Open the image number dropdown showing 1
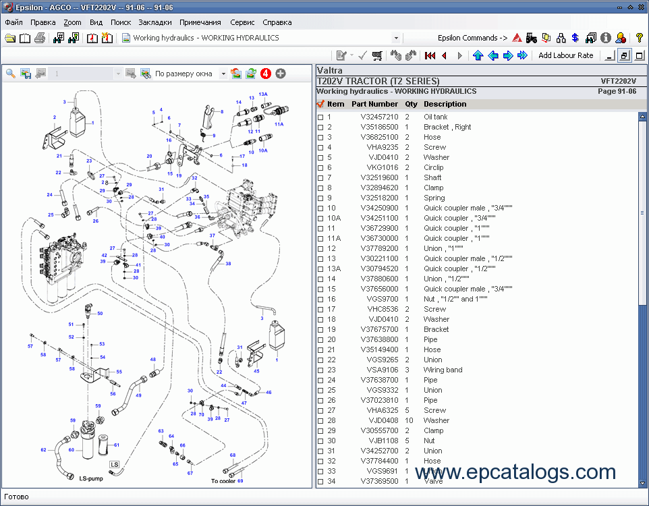This screenshot has height=506, width=649. 118,74
